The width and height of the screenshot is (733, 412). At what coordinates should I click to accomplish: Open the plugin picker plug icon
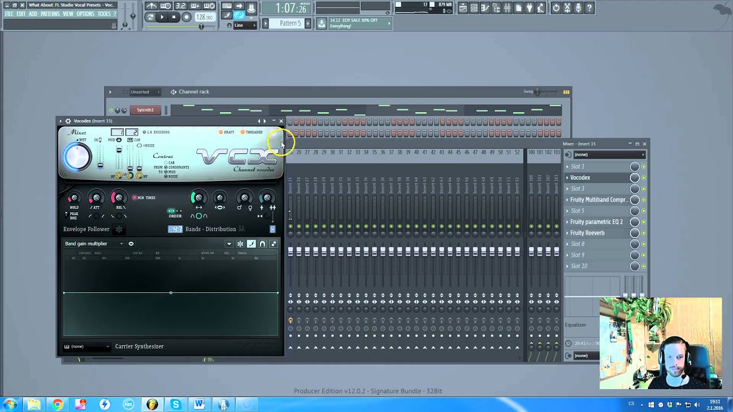pyautogui.click(x=530, y=8)
